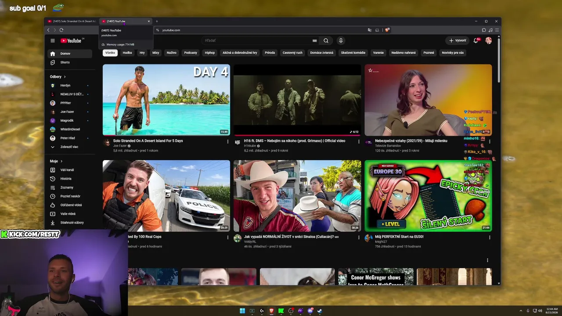The height and width of the screenshot is (316, 562).
Task: Open Magrodik channel subscription
Action: pyautogui.click(x=70, y=121)
